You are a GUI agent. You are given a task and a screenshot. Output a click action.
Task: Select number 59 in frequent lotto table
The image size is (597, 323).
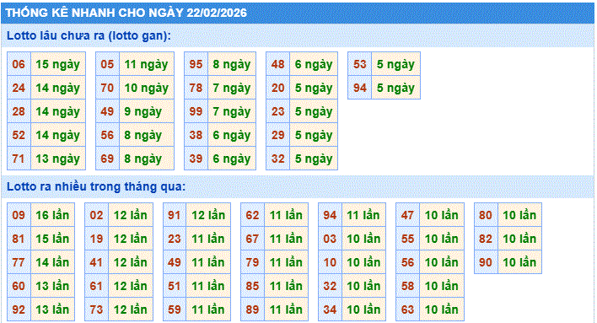pyautogui.click(x=175, y=310)
